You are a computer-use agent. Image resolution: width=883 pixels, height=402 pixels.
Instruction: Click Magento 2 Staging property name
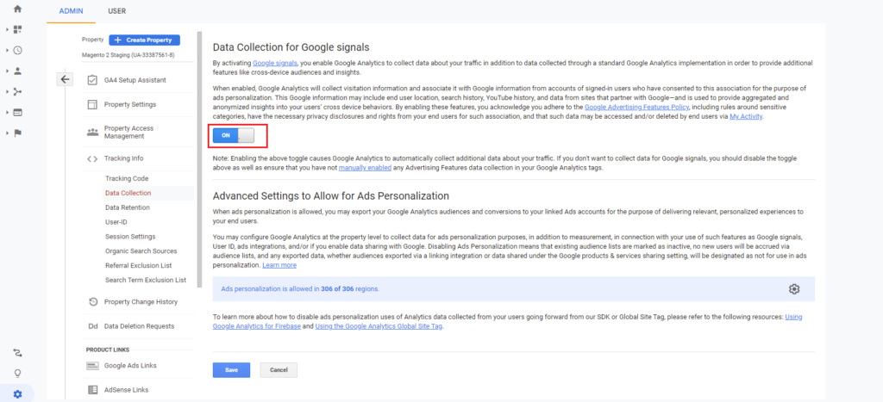coord(128,55)
